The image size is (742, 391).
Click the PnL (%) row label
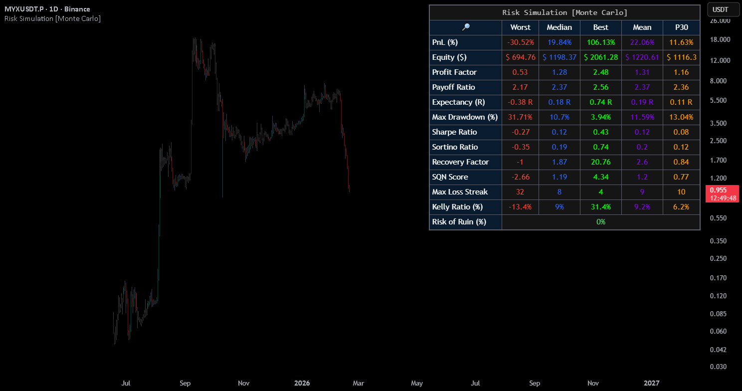click(445, 42)
